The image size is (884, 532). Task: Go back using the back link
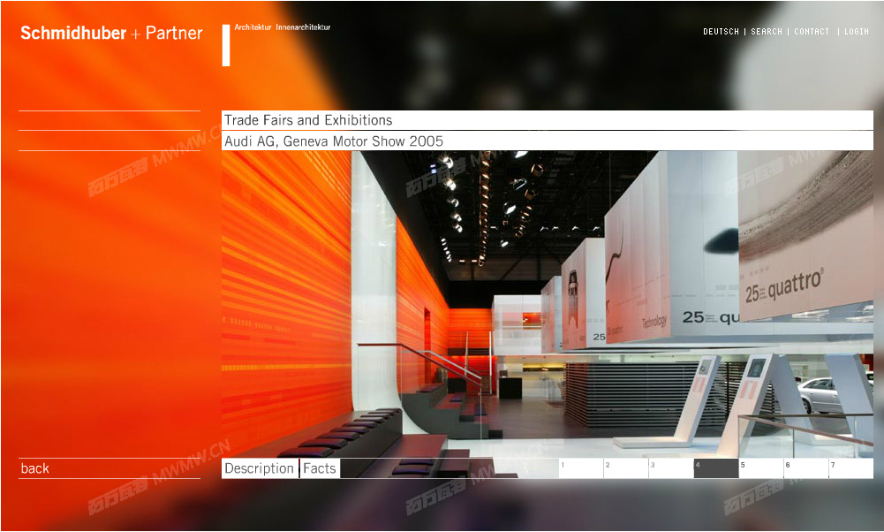[35, 468]
